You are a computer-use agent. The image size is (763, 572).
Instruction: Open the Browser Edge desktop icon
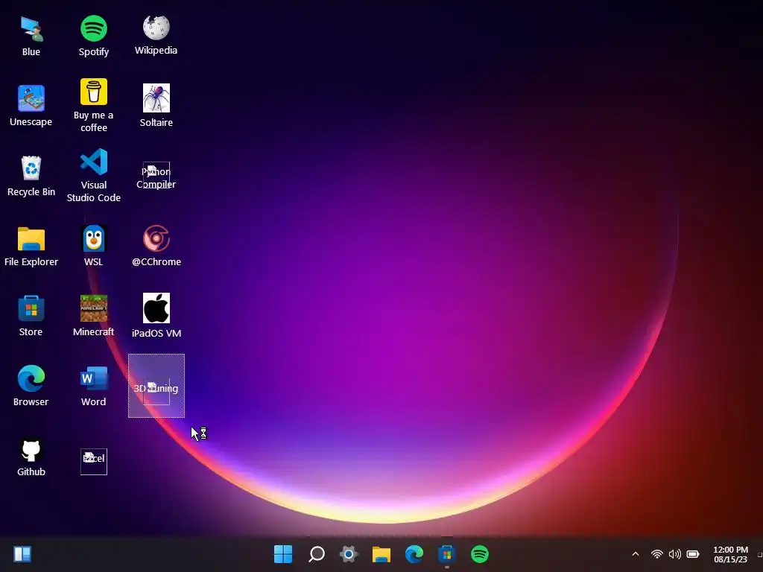point(31,387)
